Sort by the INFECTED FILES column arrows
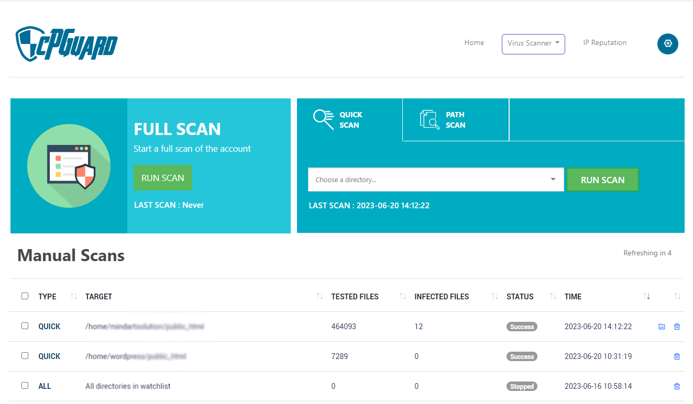Viewport: 693px width, 404px height. [494, 296]
